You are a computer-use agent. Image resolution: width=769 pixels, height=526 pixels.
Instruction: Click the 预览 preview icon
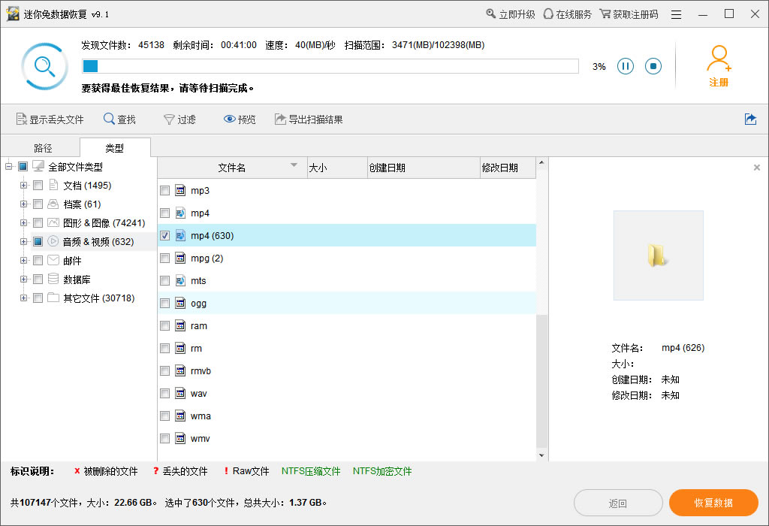[238, 119]
